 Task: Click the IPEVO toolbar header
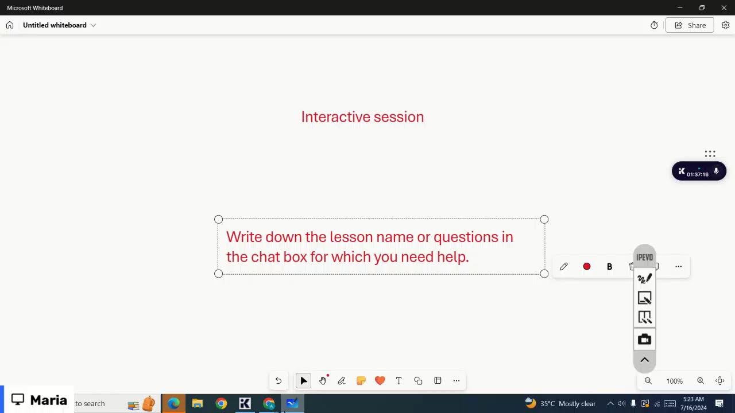click(x=644, y=257)
